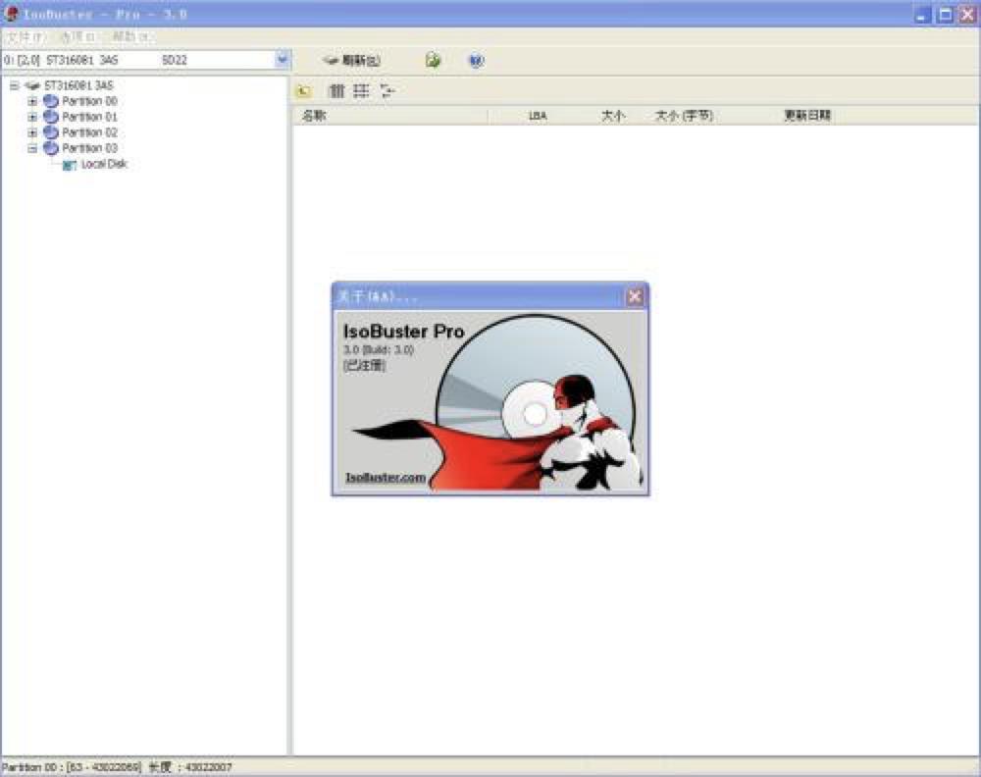Click the folder-up navigation icon
This screenshot has width=981, height=777.
coord(304,91)
